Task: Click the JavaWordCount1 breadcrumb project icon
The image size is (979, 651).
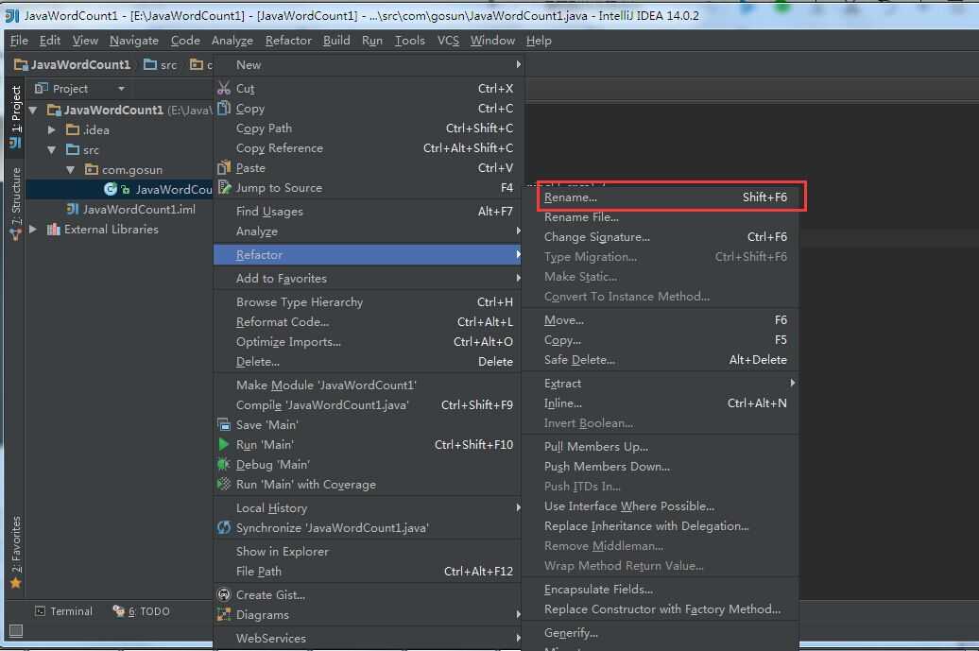Action: click(21, 64)
